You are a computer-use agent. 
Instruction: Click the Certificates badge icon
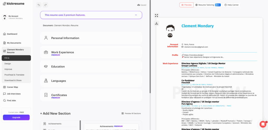tap(46, 95)
